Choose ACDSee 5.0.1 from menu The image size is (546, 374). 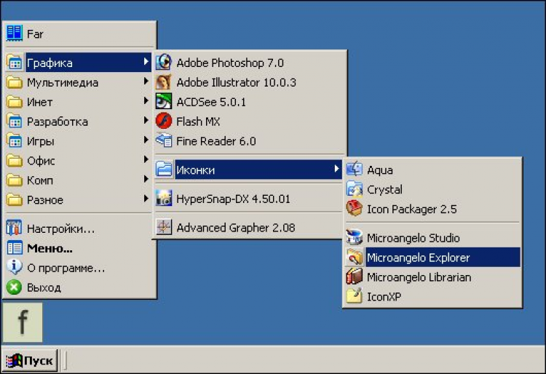click(x=250, y=102)
